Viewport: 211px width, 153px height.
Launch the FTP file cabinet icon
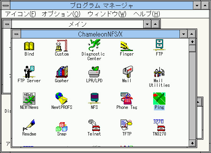159,45
